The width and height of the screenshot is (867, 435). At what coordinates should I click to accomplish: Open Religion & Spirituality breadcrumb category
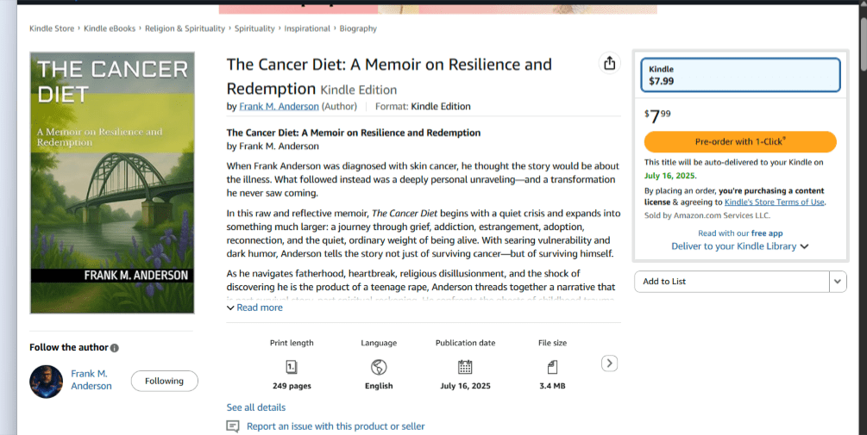click(x=185, y=28)
